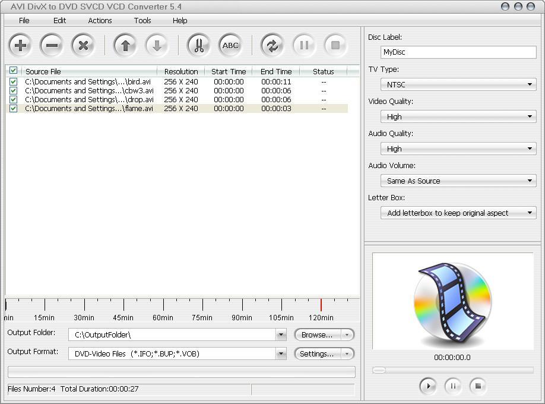Image resolution: width=545 pixels, height=404 pixels.
Task: Click the 60min timeline label
Action: click(163, 318)
